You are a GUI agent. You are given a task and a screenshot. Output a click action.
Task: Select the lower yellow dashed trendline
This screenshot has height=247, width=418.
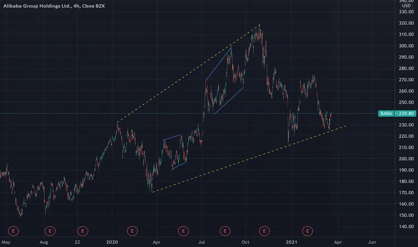pyautogui.click(x=249, y=159)
